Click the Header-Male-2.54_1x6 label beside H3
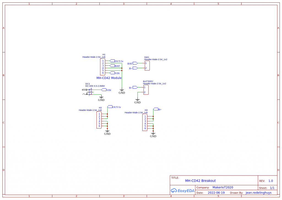This screenshot has height=200, width=282. coord(136,113)
